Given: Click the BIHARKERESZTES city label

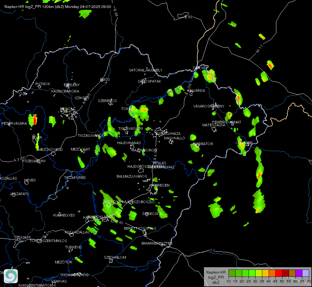Looking at the screenshot, I should point(157,243).
